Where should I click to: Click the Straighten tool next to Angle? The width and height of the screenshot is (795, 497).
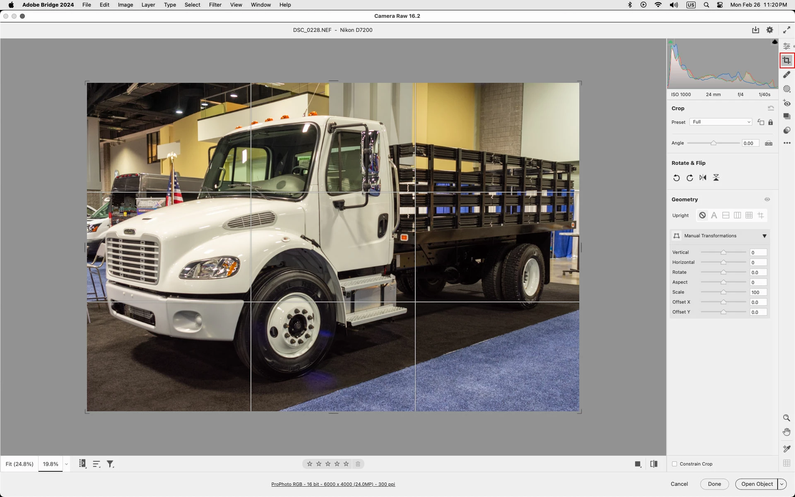click(x=768, y=143)
